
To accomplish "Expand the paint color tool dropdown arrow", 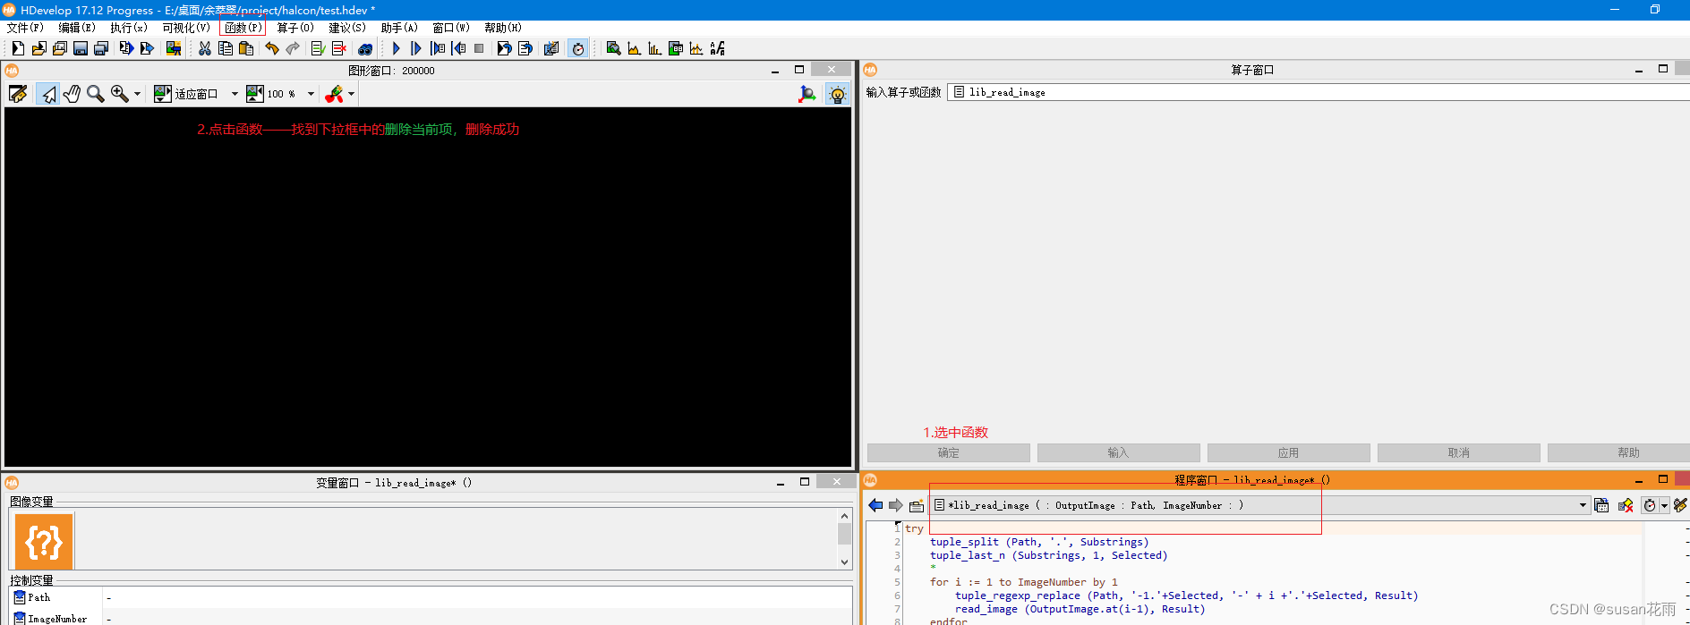I will pyautogui.click(x=351, y=94).
